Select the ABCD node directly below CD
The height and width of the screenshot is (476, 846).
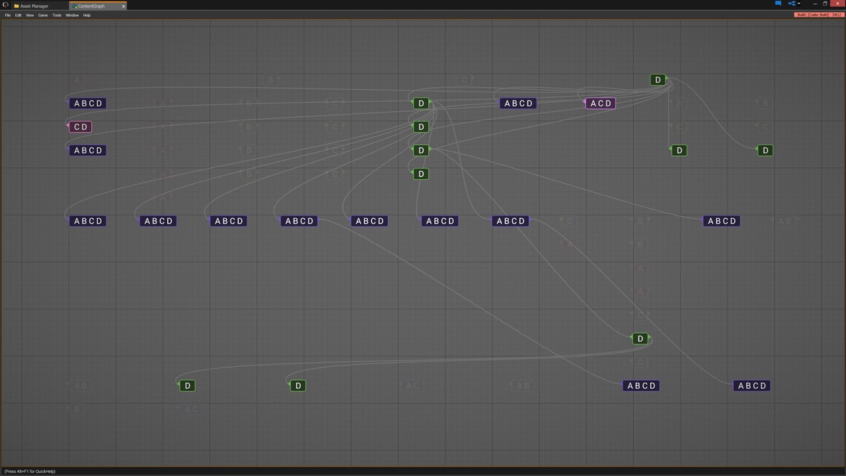(88, 151)
